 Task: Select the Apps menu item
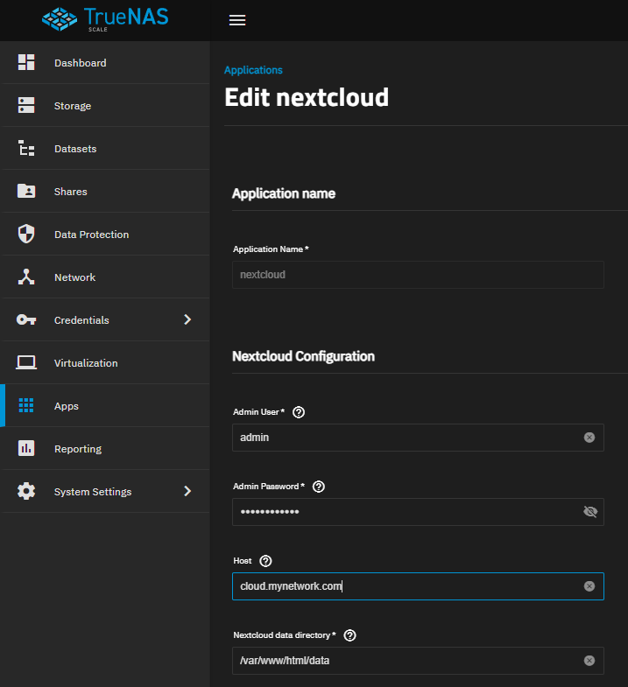point(105,406)
